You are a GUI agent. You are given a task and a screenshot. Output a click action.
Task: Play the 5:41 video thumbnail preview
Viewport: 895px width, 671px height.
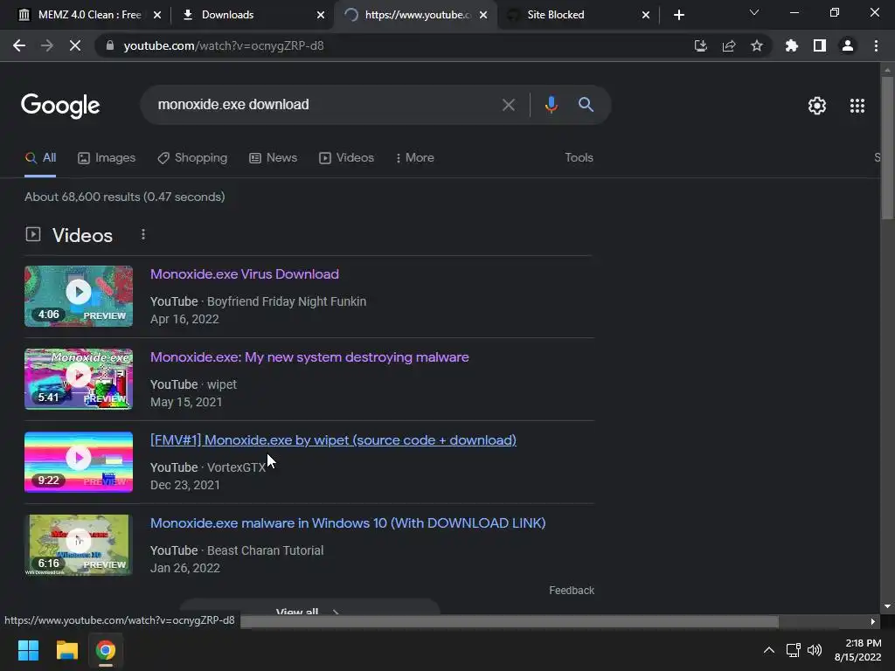click(79, 379)
